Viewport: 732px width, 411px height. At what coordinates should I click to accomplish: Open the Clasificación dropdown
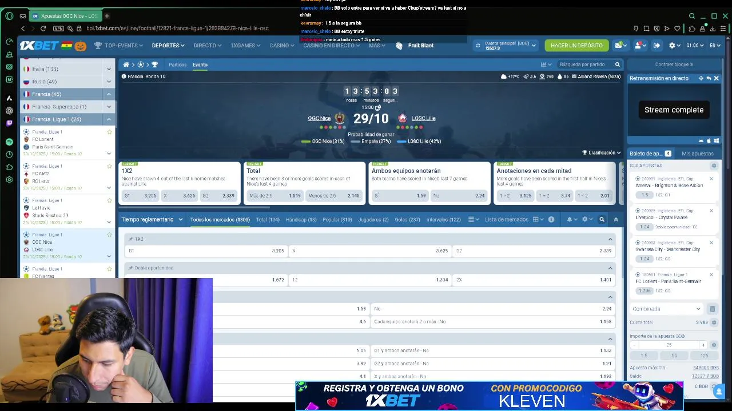(x=602, y=153)
